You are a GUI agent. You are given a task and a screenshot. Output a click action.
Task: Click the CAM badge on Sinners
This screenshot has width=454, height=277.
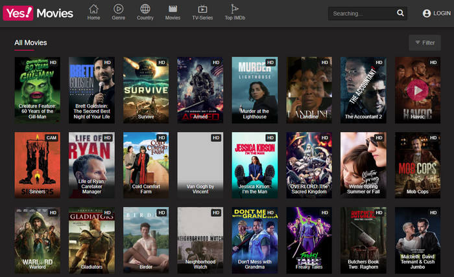coord(51,138)
